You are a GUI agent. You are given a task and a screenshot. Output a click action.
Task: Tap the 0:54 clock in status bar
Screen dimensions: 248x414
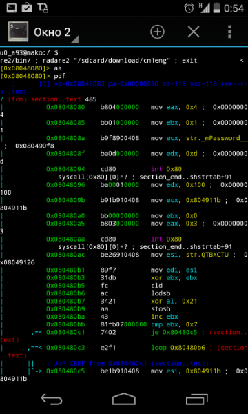pos(234,8)
